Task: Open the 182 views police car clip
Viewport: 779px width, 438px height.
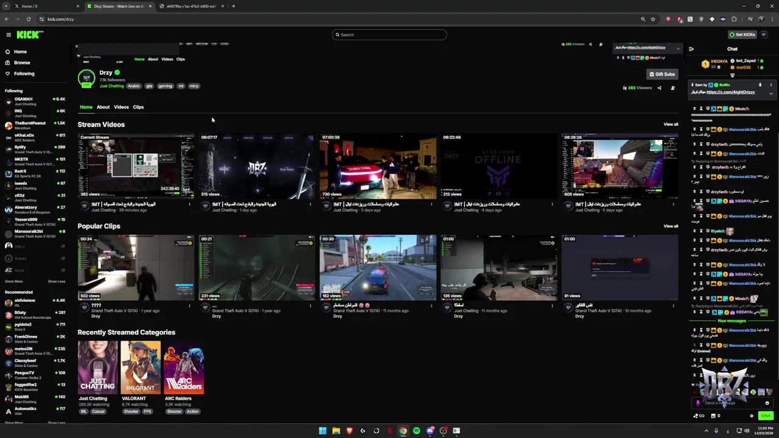Action: [x=378, y=268]
